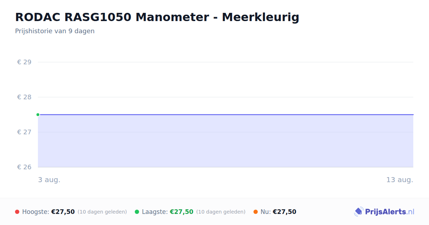Select the 3 aug. date label
The image size is (429, 225).
[49, 180]
